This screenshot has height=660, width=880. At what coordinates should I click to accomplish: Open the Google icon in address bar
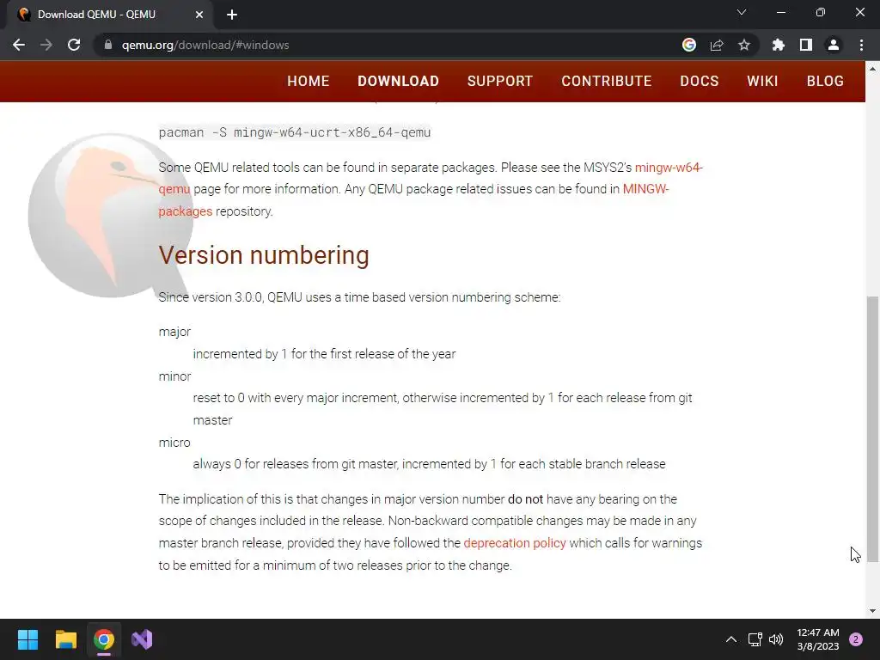tap(689, 45)
